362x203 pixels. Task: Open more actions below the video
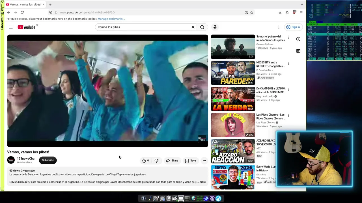point(204,160)
